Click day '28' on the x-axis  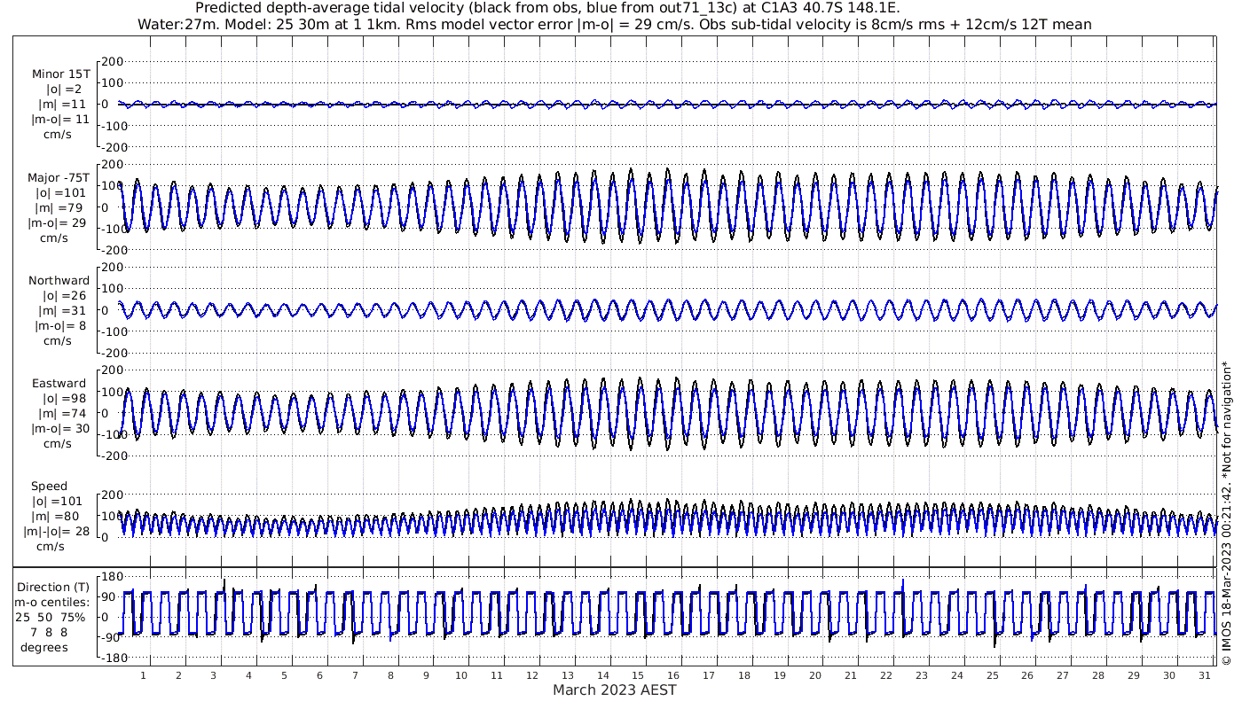[x=1098, y=675]
